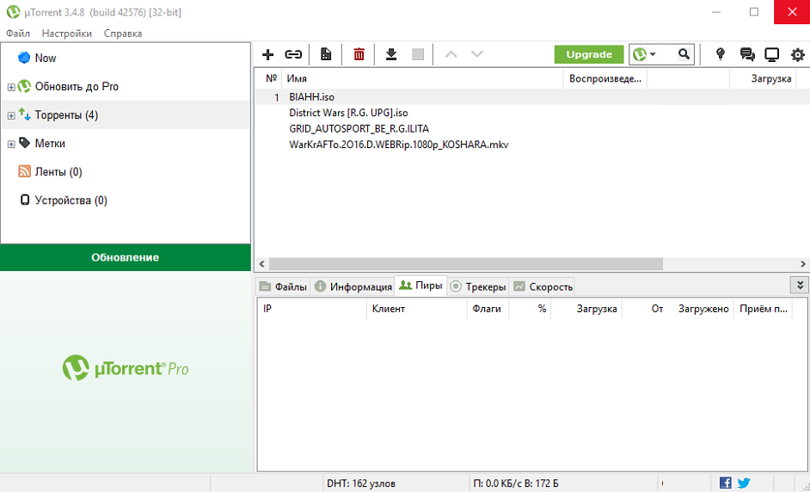Click the search magnifier icon

pyautogui.click(x=684, y=53)
